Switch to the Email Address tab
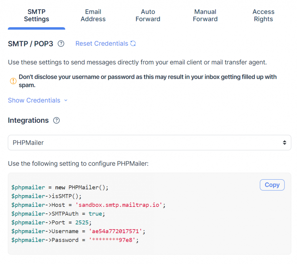297x264 pixels. tap(93, 15)
